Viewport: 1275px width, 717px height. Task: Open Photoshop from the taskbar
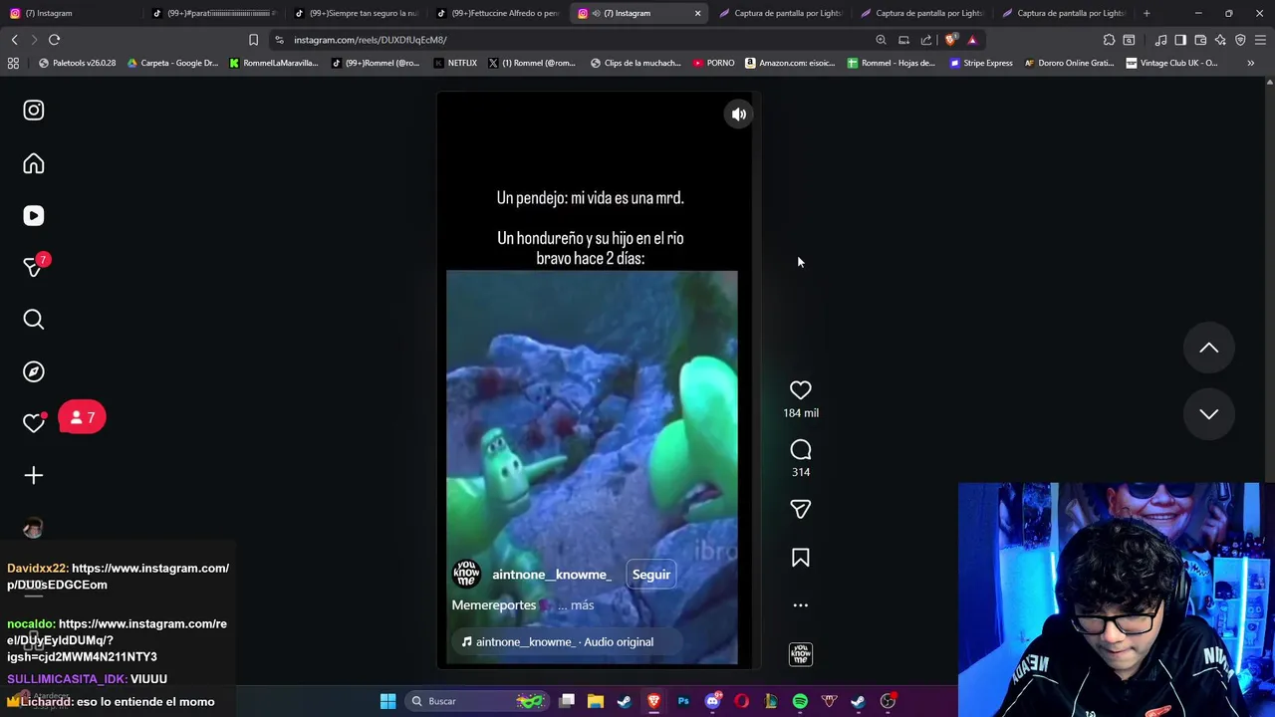[x=683, y=701]
